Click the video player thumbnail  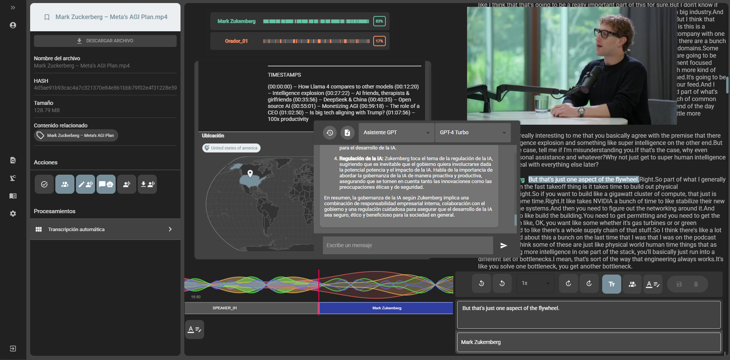click(572, 66)
